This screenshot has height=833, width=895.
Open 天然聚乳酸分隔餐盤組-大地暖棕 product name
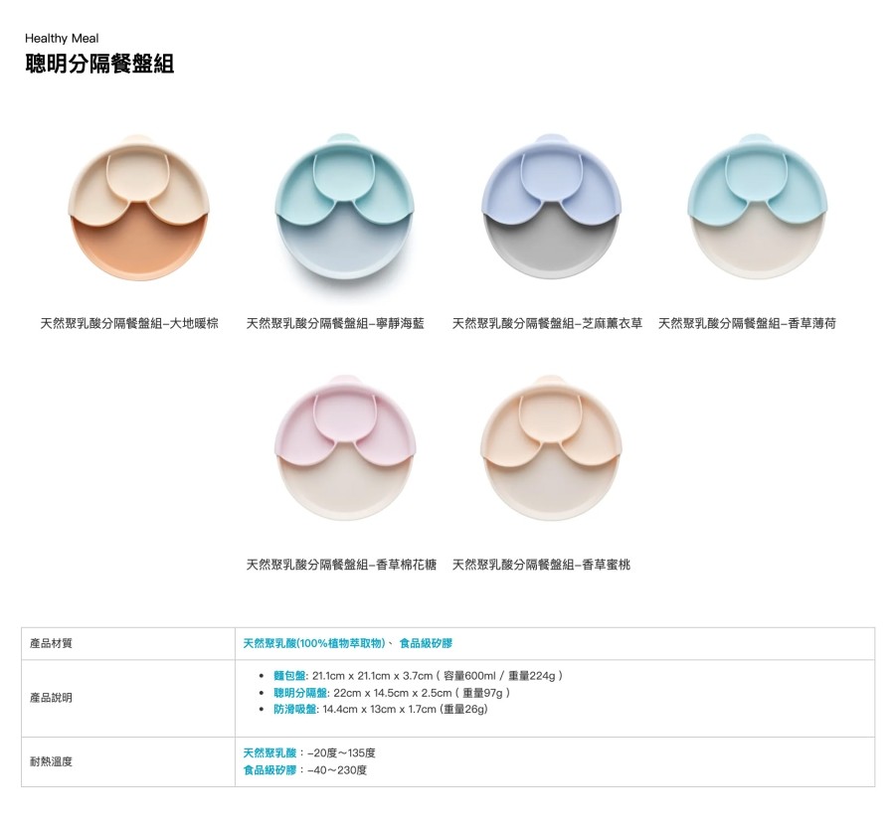129,323
